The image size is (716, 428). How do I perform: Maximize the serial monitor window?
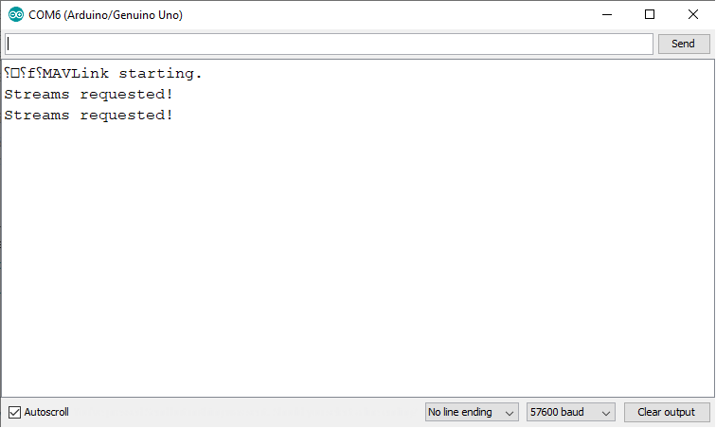(650, 14)
